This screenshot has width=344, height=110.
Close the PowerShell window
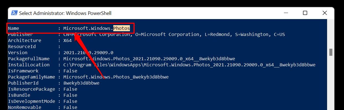pos(325,13)
